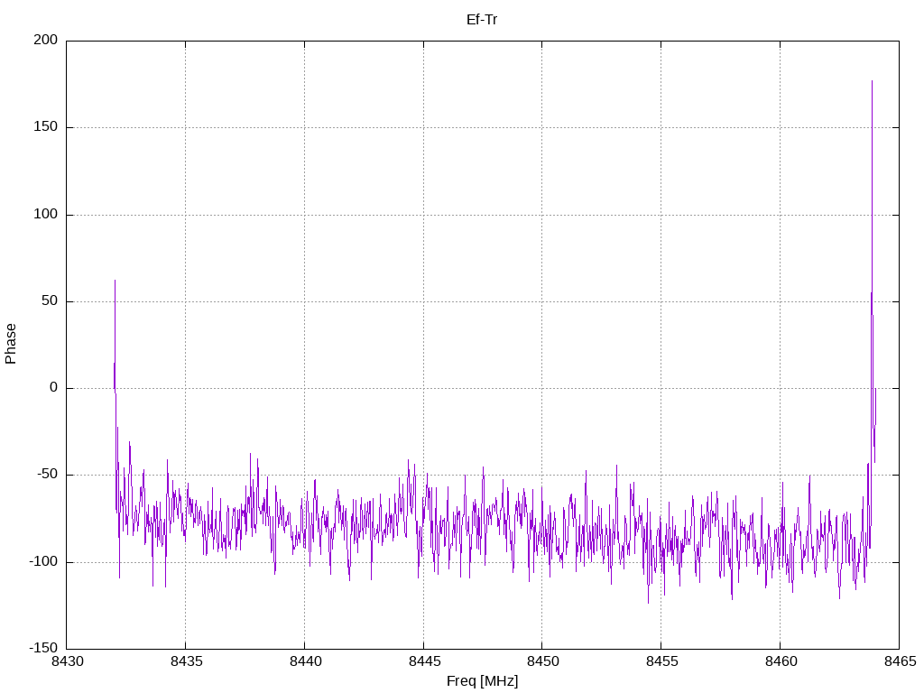Click the y-axis tick label -150
Image resolution: width=924 pixels, height=693 pixels.
pyautogui.click(x=43, y=648)
